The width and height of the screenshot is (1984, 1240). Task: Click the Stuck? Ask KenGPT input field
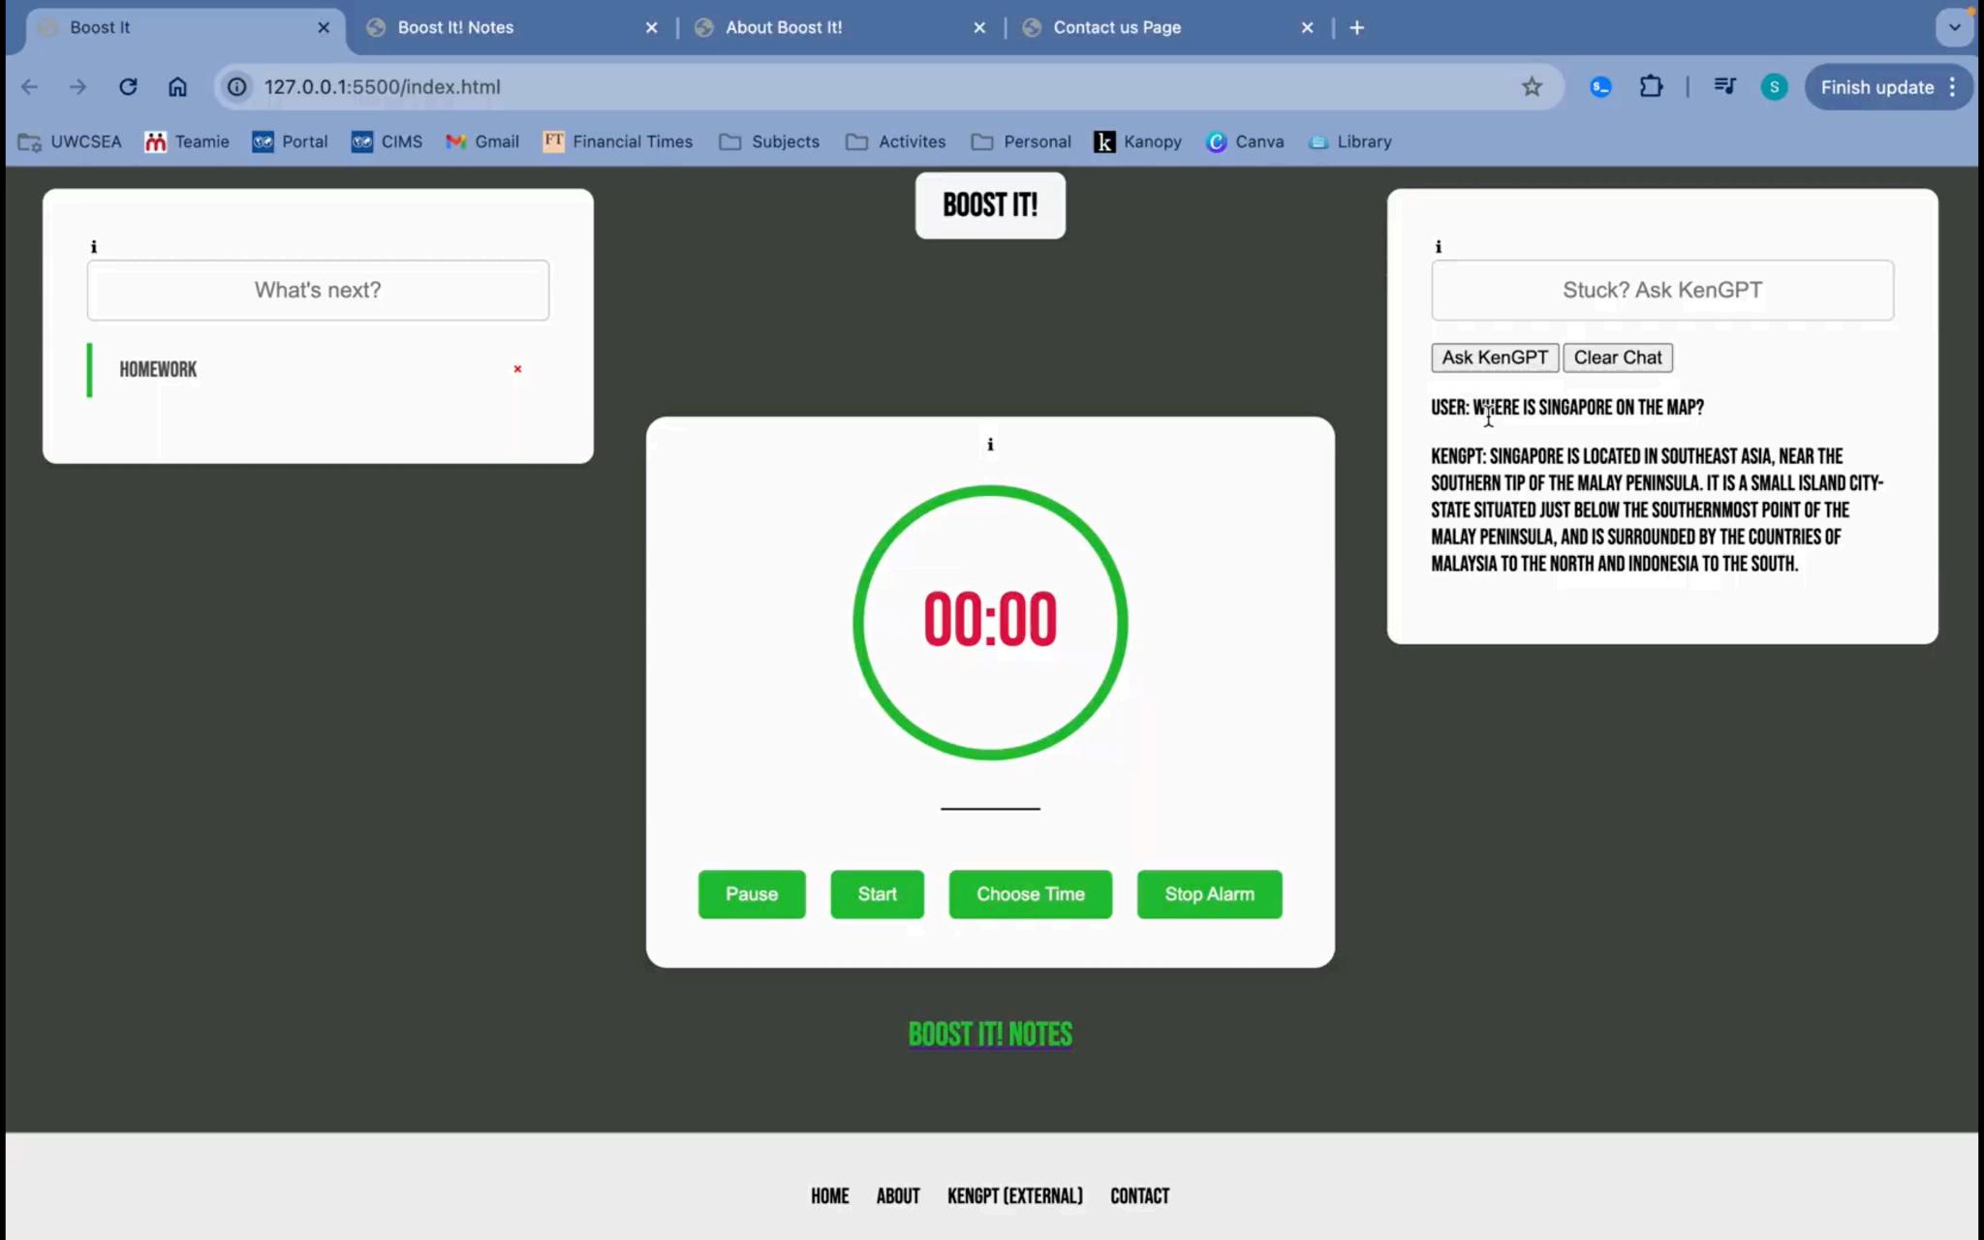pyautogui.click(x=1662, y=291)
